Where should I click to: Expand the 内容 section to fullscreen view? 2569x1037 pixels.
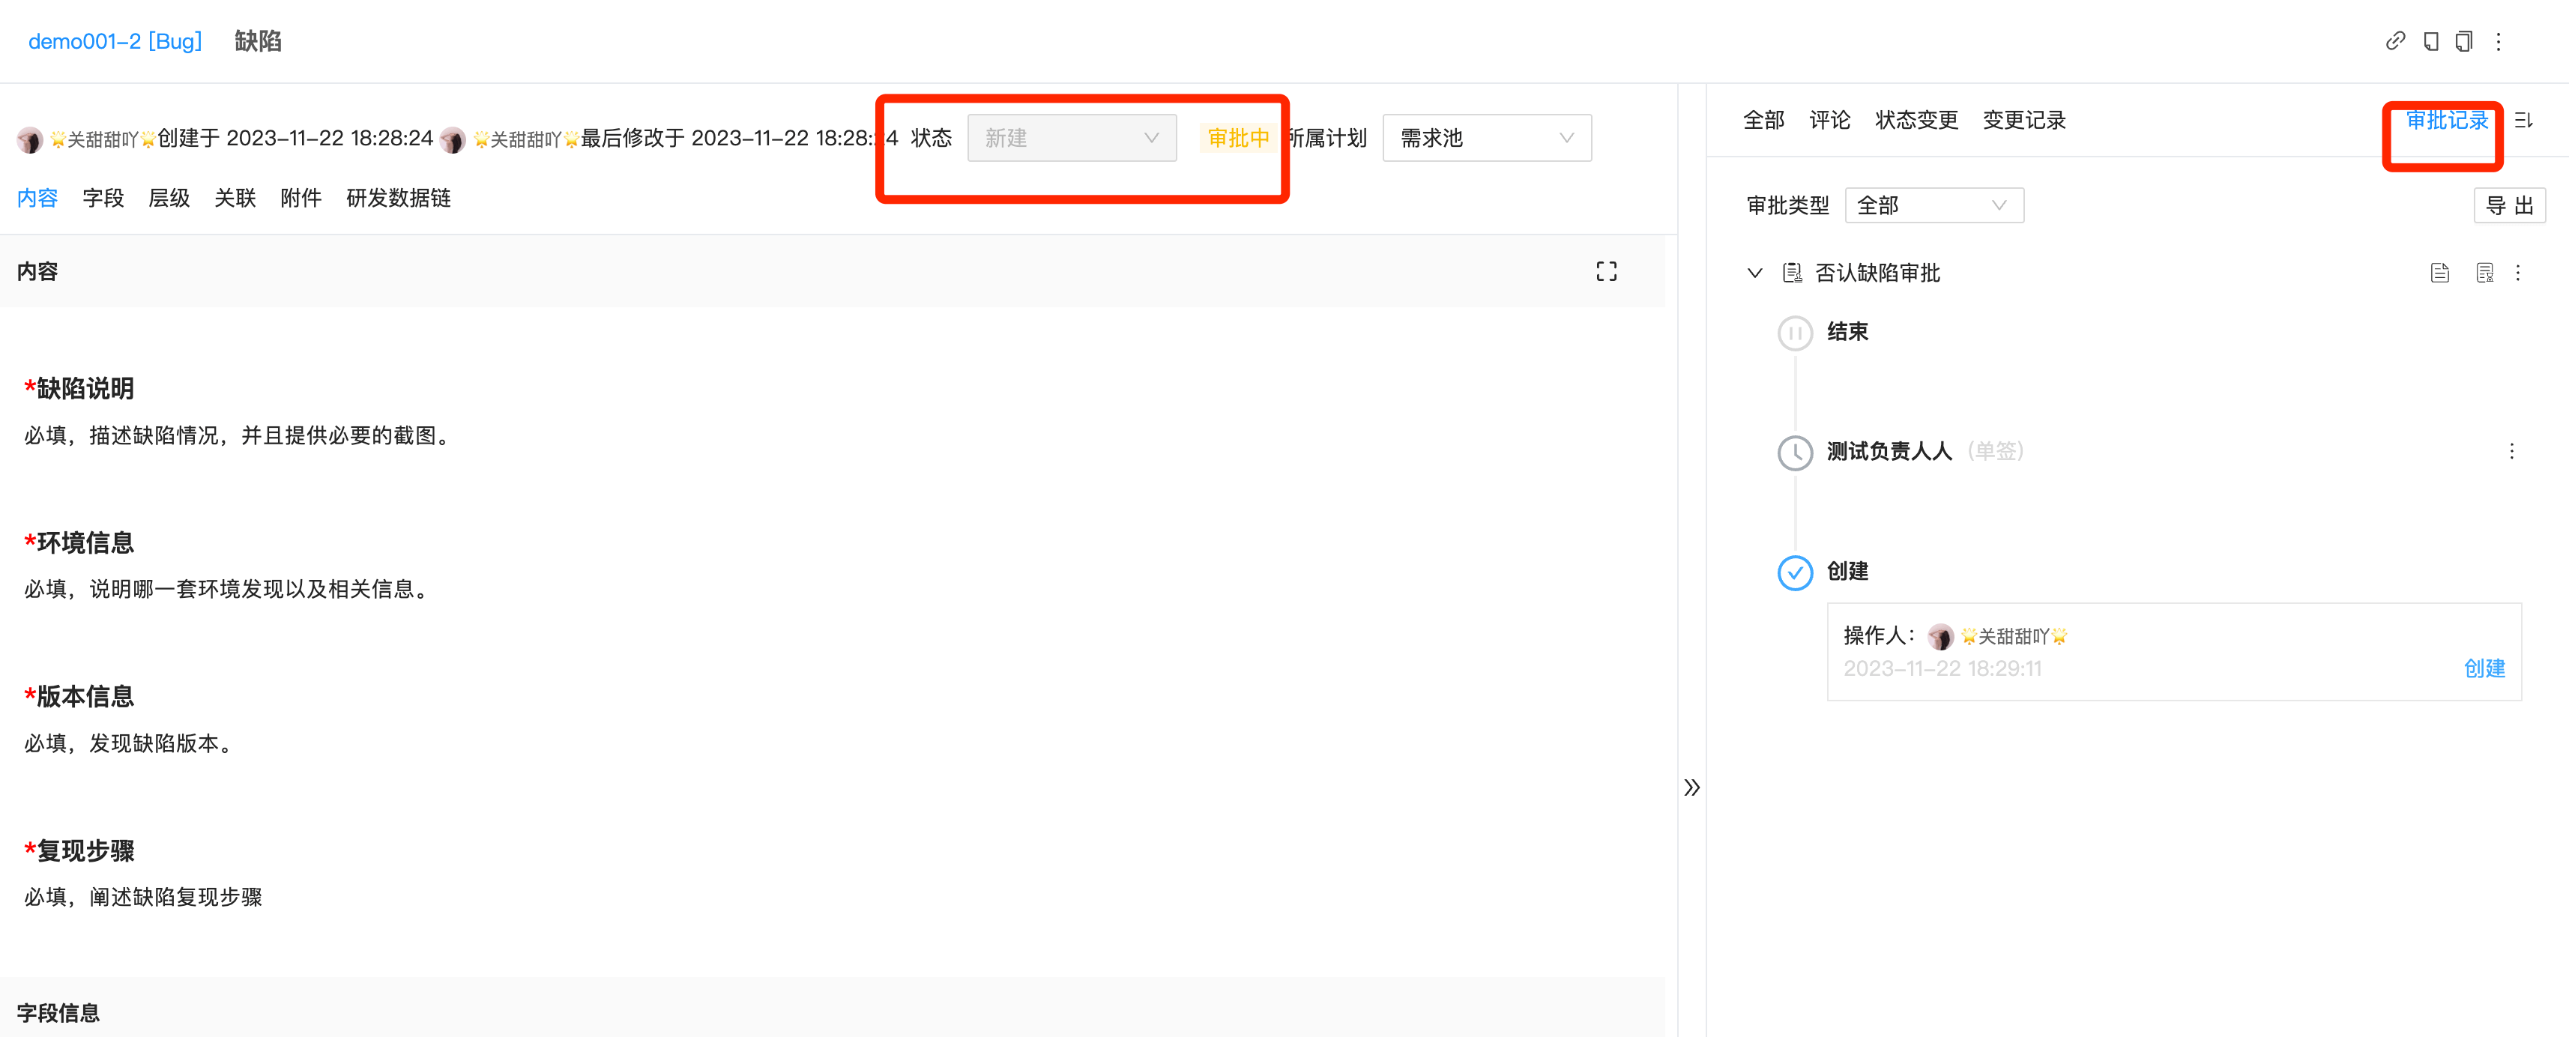pyautogui.click(x=1607, y=270)
